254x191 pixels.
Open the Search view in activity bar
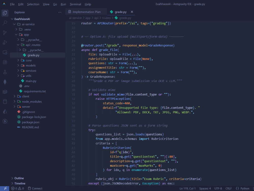click(x=5, y=23)
